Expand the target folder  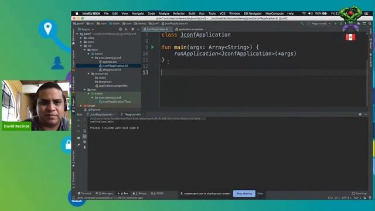coord(81,105)
